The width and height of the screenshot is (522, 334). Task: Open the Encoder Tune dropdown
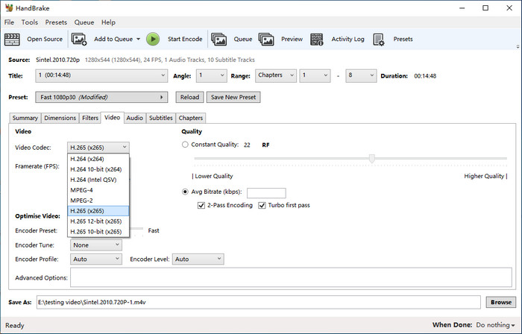pos(96,245)
